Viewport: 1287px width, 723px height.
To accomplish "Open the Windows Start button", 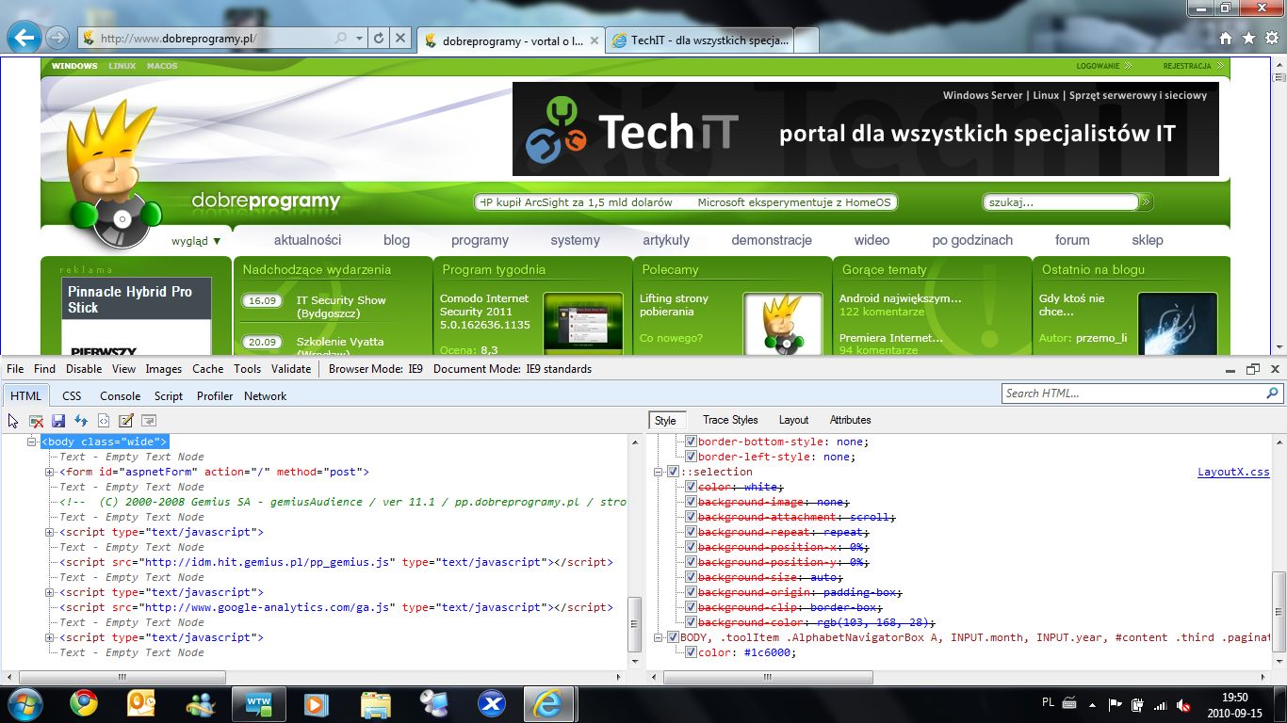I will 24,703.
